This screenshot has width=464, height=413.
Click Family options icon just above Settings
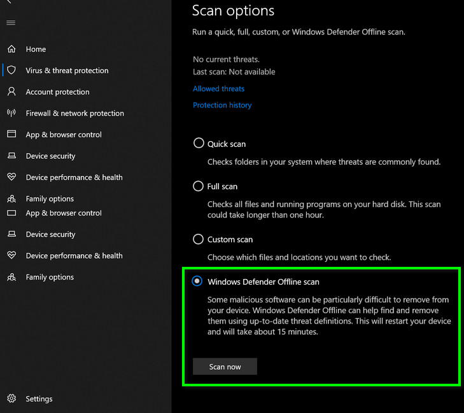(11, 277)
